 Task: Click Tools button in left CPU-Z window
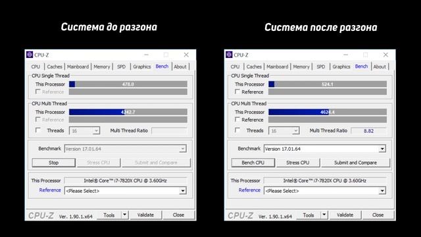pos(109,215)
